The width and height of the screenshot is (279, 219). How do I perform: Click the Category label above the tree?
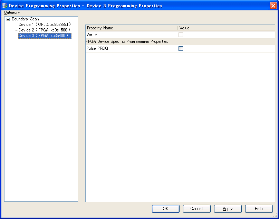(x=12, y=12)
